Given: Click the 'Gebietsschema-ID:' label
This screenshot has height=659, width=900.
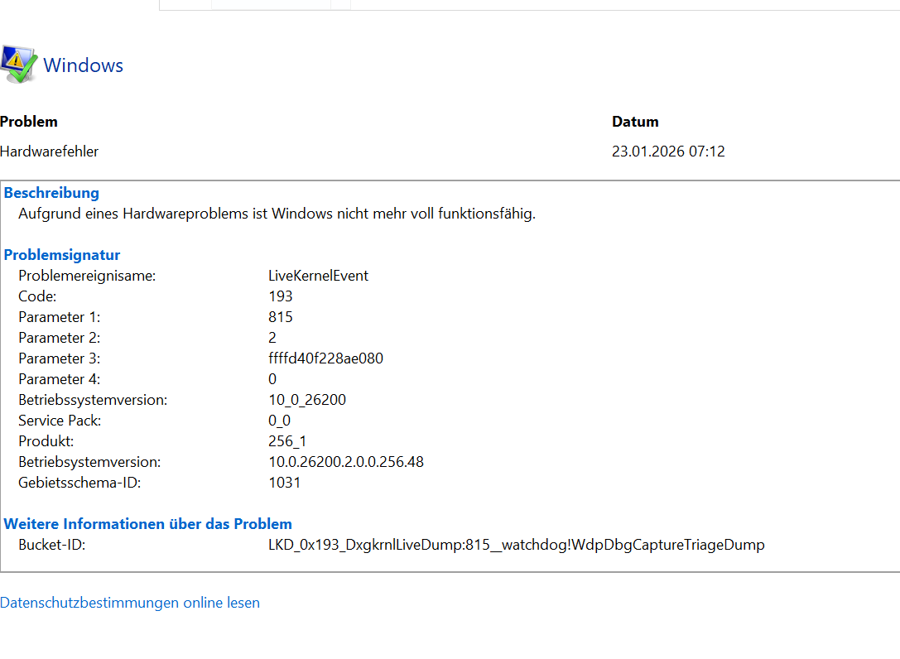Looking at the screenshot, I should (79, 482).
